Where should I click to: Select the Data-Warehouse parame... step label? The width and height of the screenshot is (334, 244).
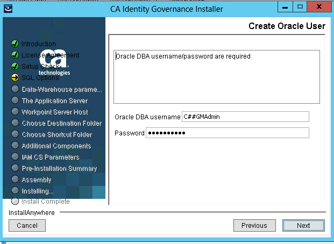[62, 89]
